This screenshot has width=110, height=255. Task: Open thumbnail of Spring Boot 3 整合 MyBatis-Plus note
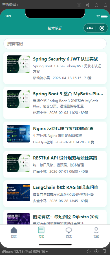tap(19, 99)
